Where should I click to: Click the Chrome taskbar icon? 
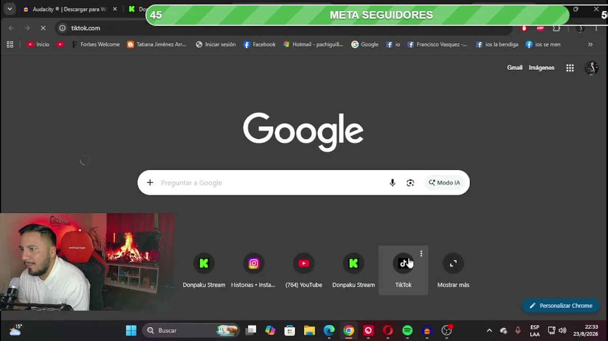tap(349, 331)
